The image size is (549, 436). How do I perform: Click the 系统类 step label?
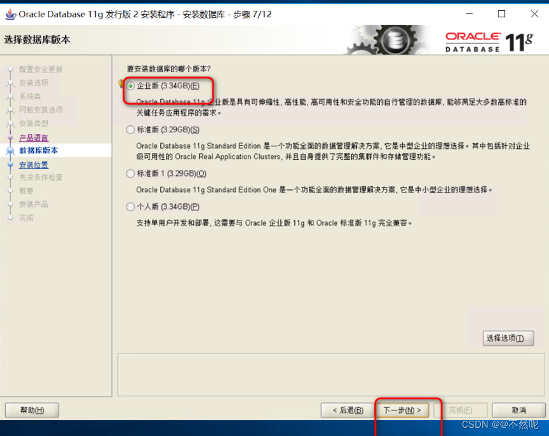(30, 97)
